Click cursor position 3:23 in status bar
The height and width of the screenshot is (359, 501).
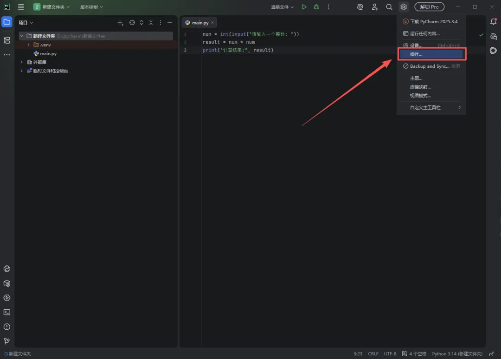[358, 353]
